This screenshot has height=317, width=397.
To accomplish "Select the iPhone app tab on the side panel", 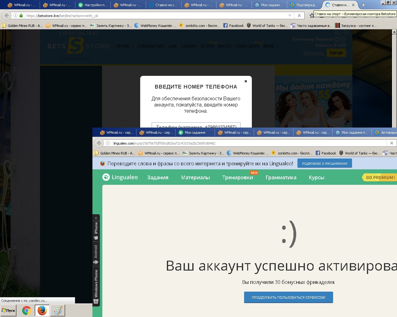I will [x=96, y=231].
